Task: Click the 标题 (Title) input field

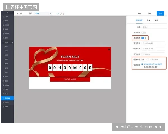Action: [x=154, y=27]
